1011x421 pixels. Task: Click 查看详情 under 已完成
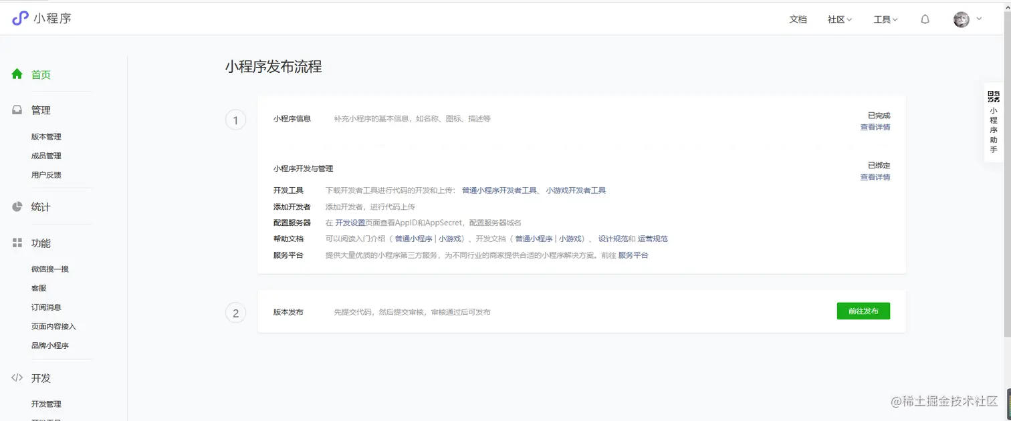pyautogui.click(x=875, y=127)
